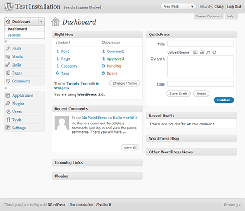Viewport: 245px width, 211px height.
Task: Click the Appearance icon in sidebar
Action: pos(8,95)
